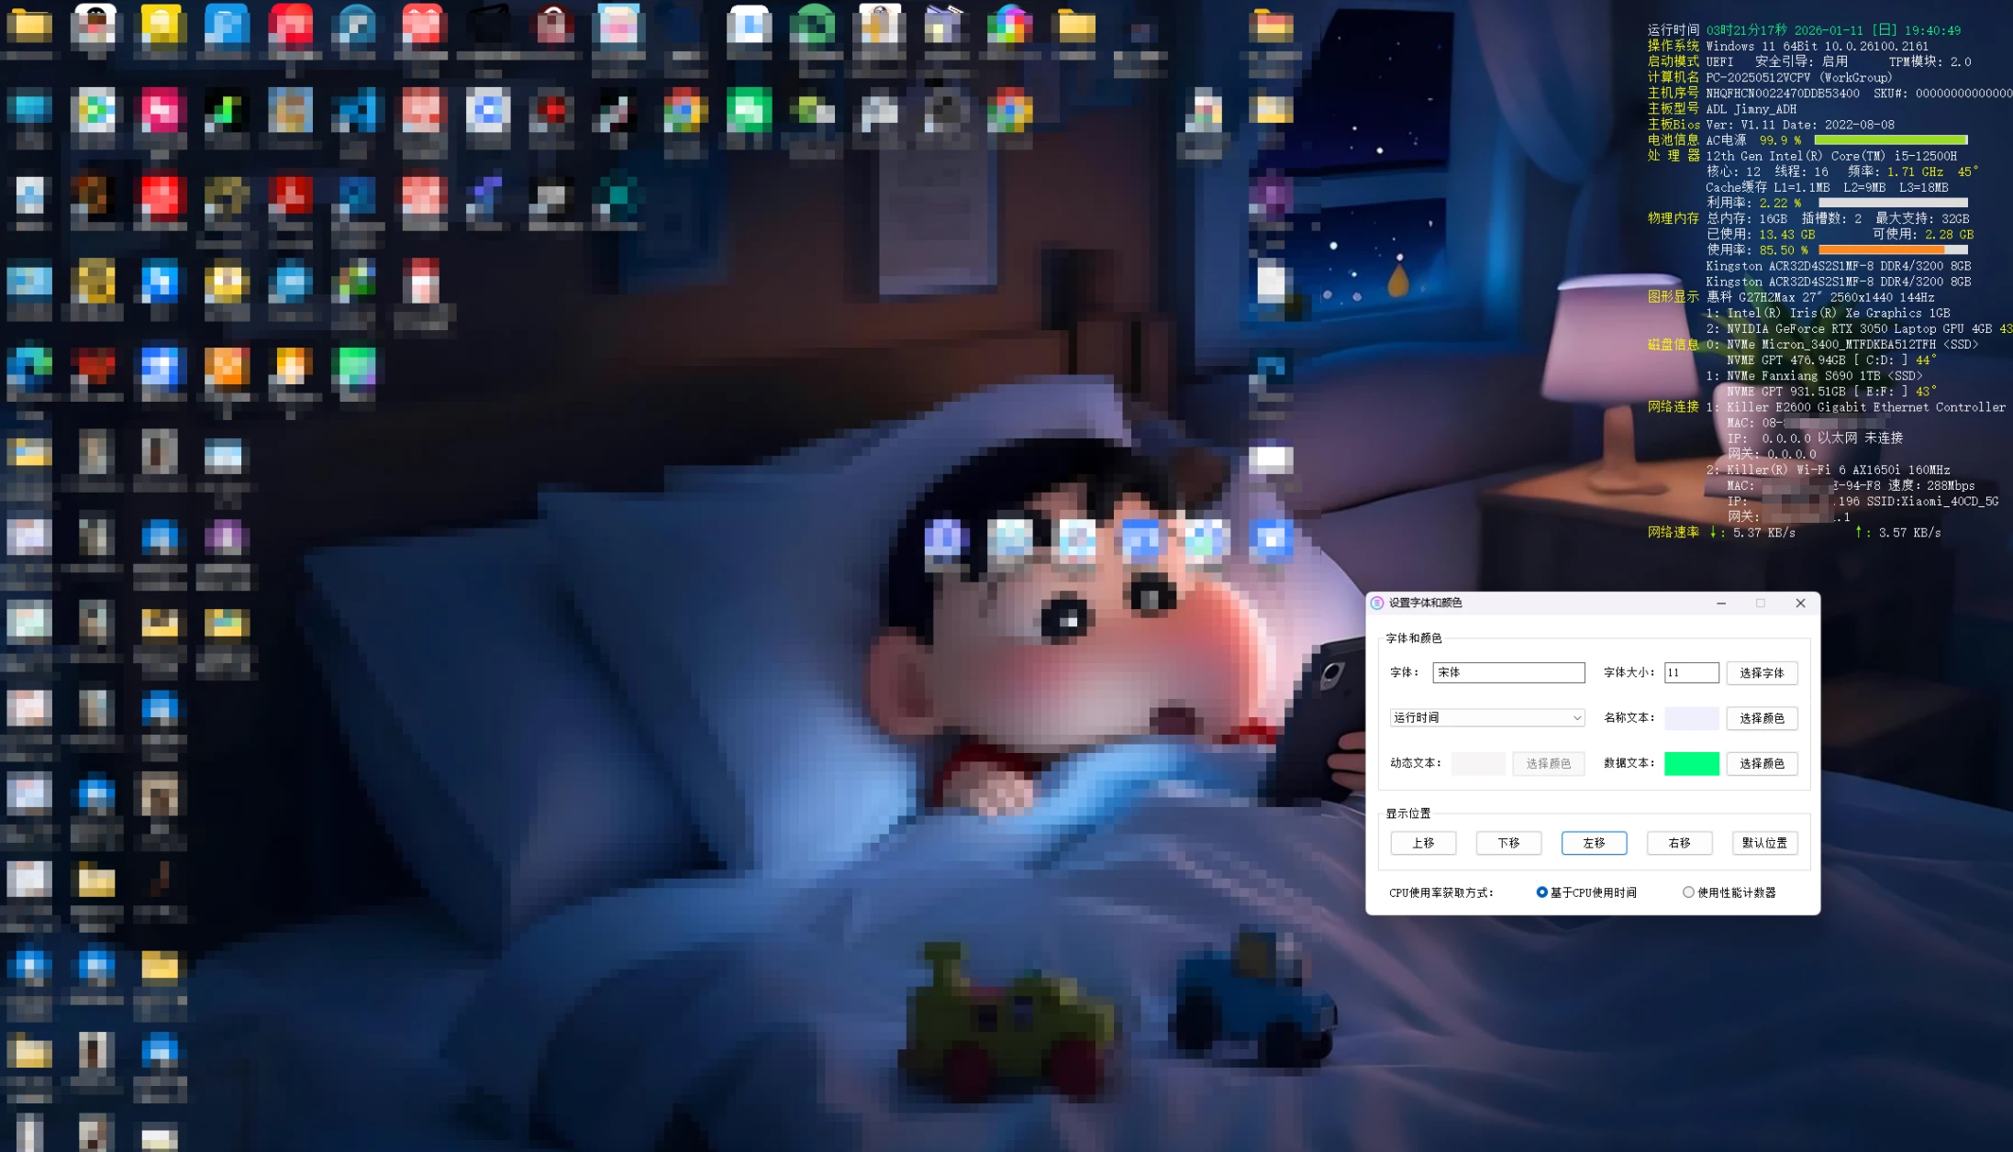Click the app icon in the dialog title bar
The height and width of the screenshot is (1152, 2013).
click(x=1376, y=604)
